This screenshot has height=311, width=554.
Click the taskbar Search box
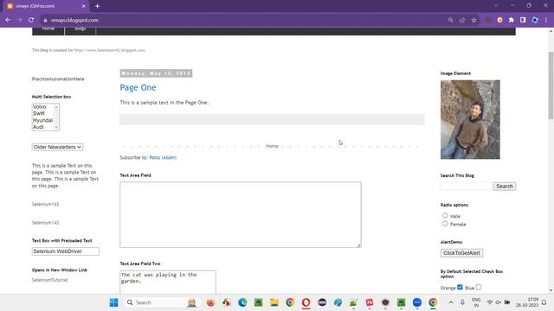coord(161,302)
